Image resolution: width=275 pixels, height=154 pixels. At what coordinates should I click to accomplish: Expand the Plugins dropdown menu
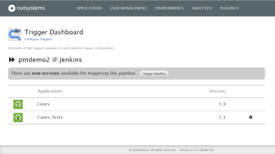[x=229, y=8]
